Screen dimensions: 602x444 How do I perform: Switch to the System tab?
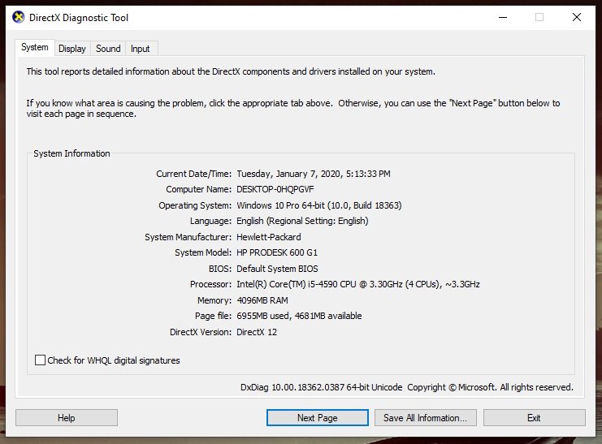click(x=35, y=48)
